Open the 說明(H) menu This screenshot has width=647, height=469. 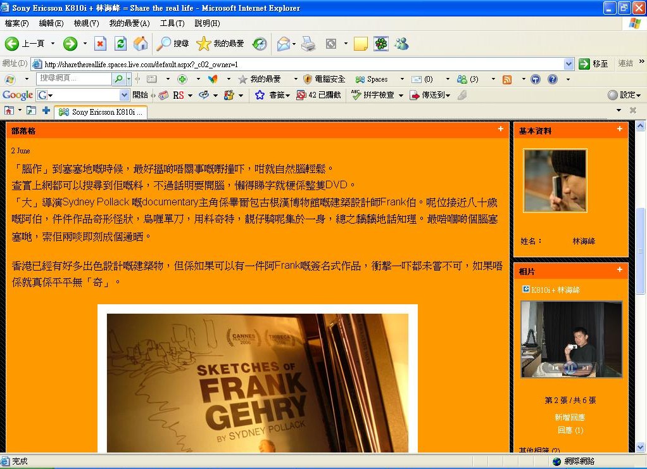click(207, 23)
